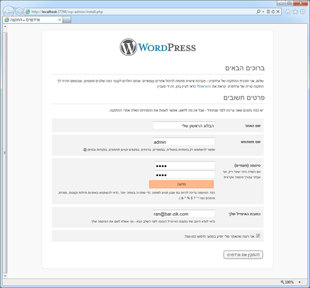310x288 pixels.
Task: Click the Stop loading X icon
Action: (x=278, y=12)
